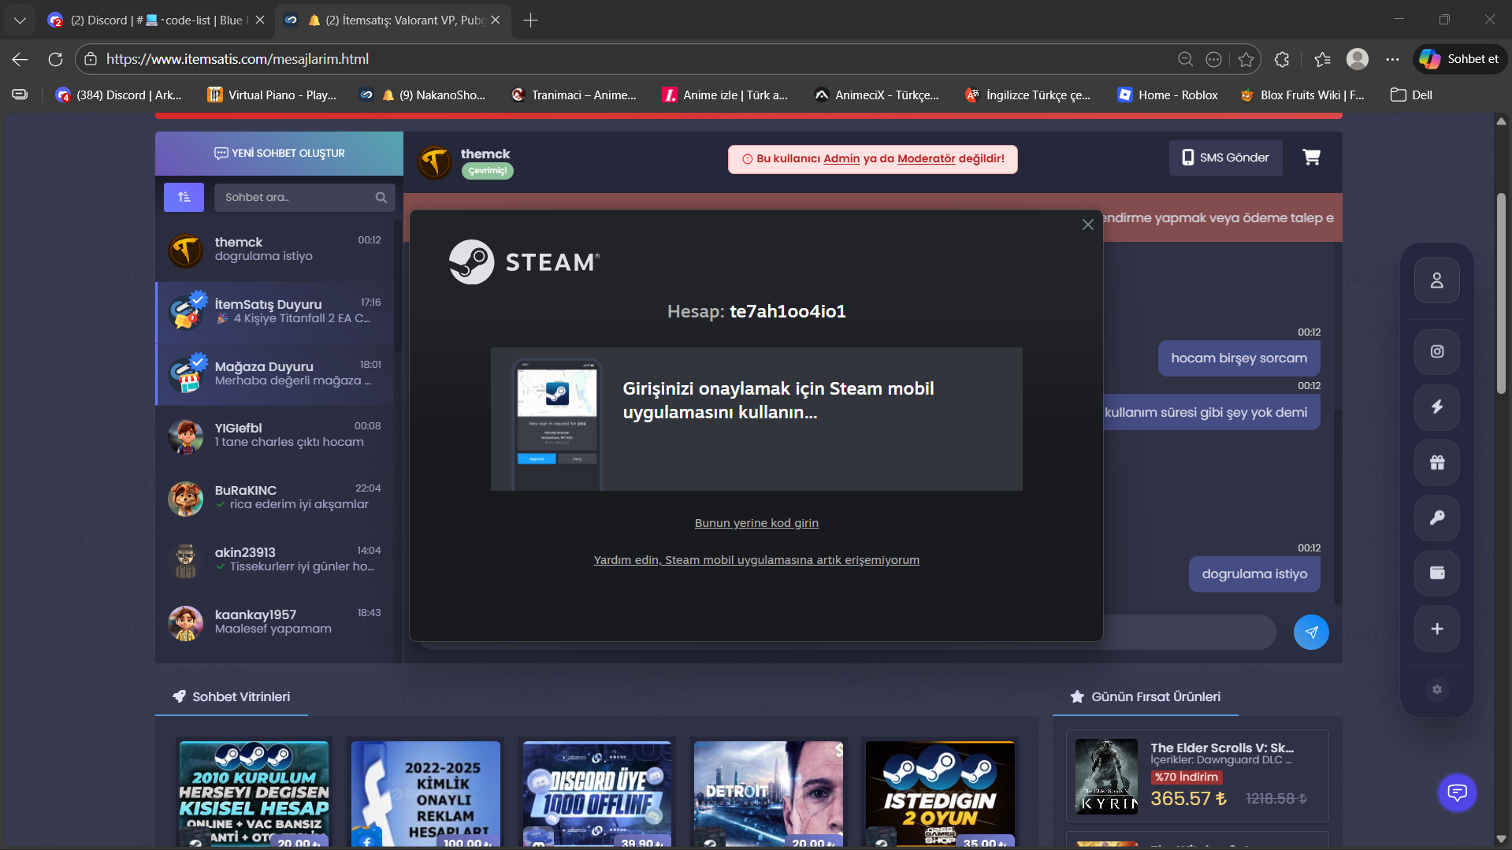This screenshot has height=850, width=1512.
Task: Open the 'Home - Roblox' bookmark
Action: [1168, 95]
